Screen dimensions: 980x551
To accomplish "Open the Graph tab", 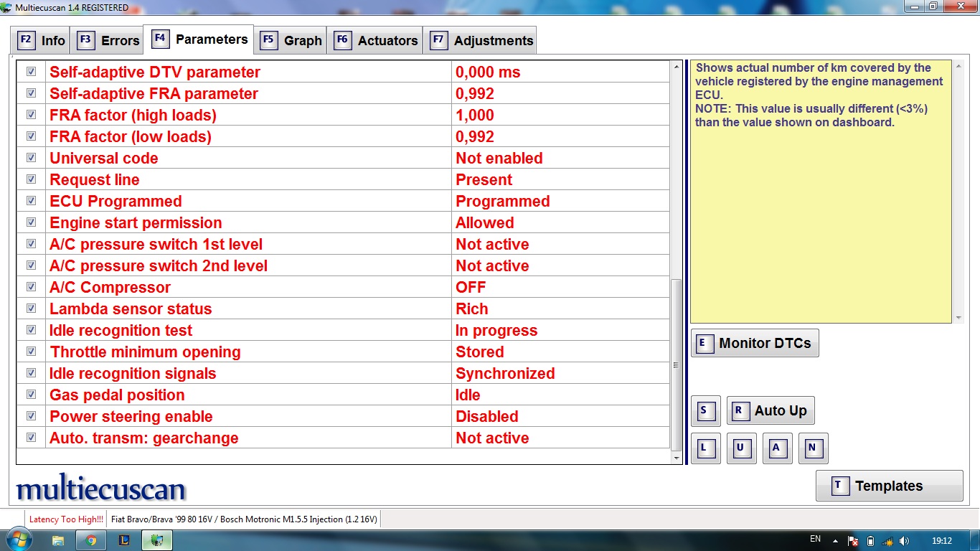I will pyautogui.click(x=291, y=40).
